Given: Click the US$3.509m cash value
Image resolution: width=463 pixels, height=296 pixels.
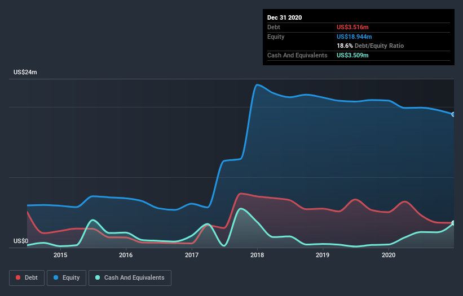Looking at the screenshot, I should (352, 55).
